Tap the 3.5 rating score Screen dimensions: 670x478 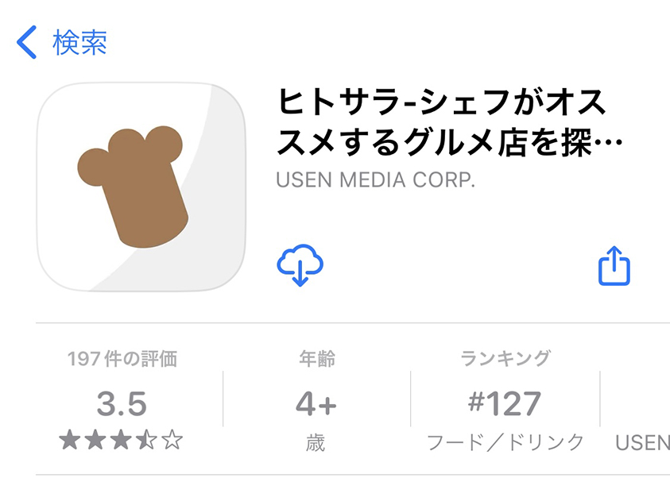pos(122,403)
